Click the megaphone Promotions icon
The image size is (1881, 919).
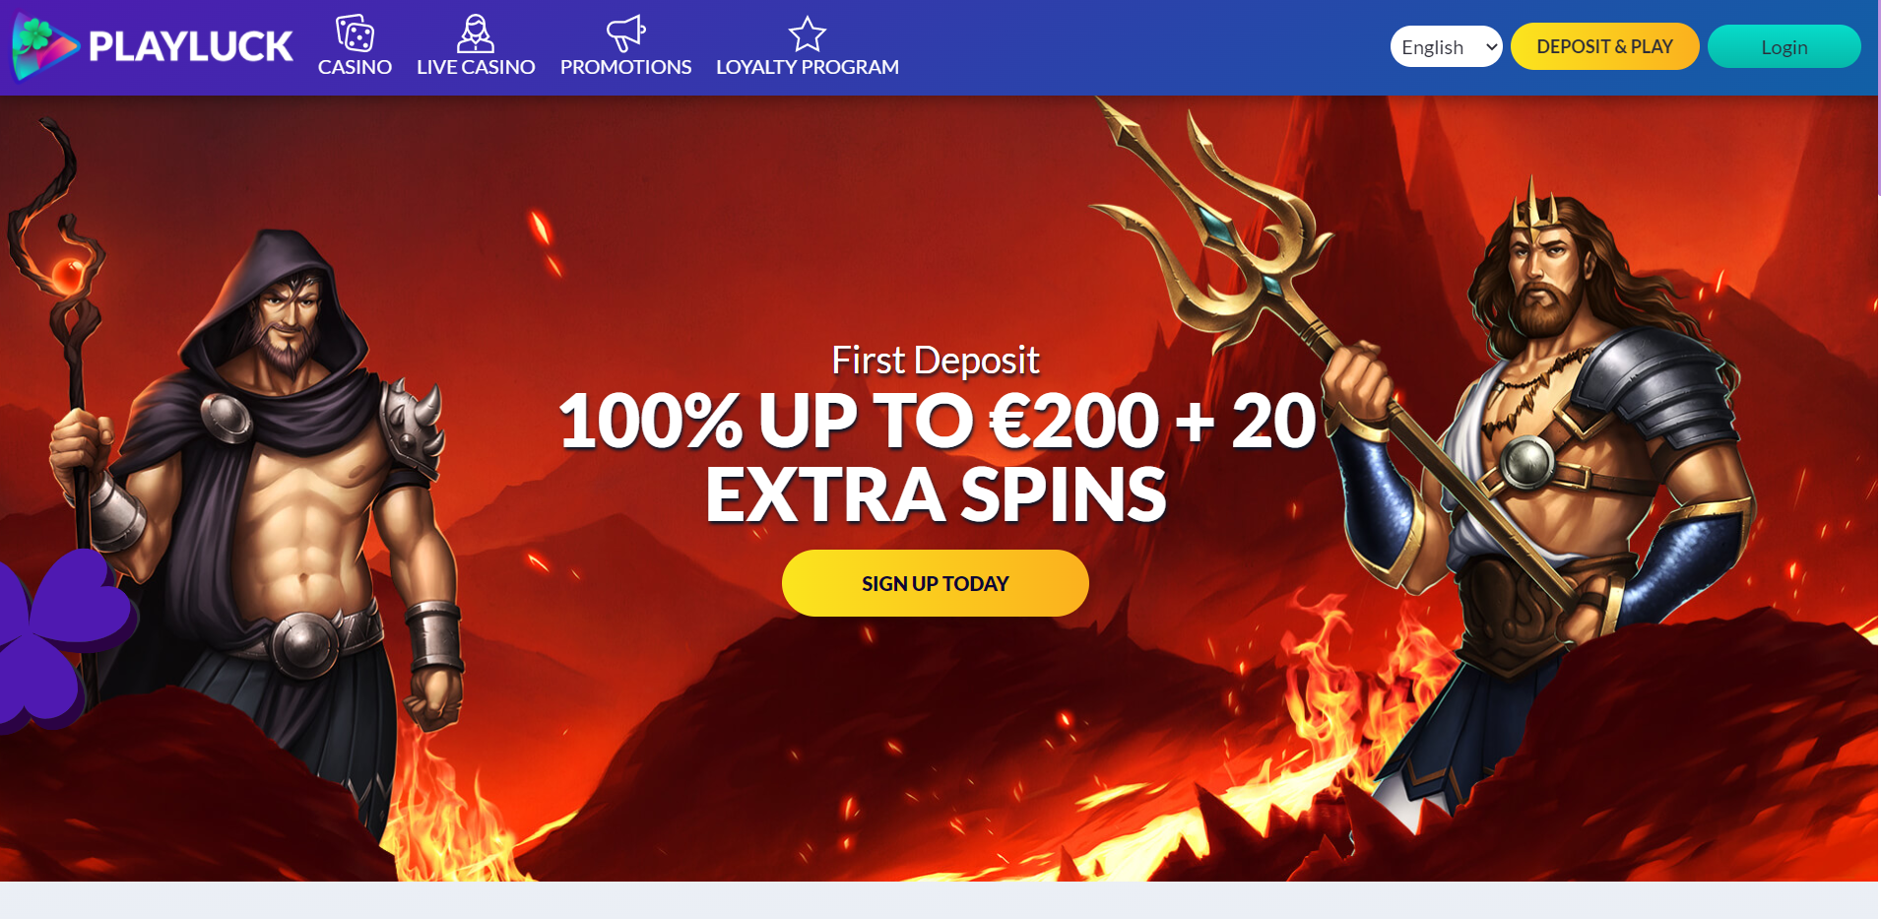click(626, 33)
